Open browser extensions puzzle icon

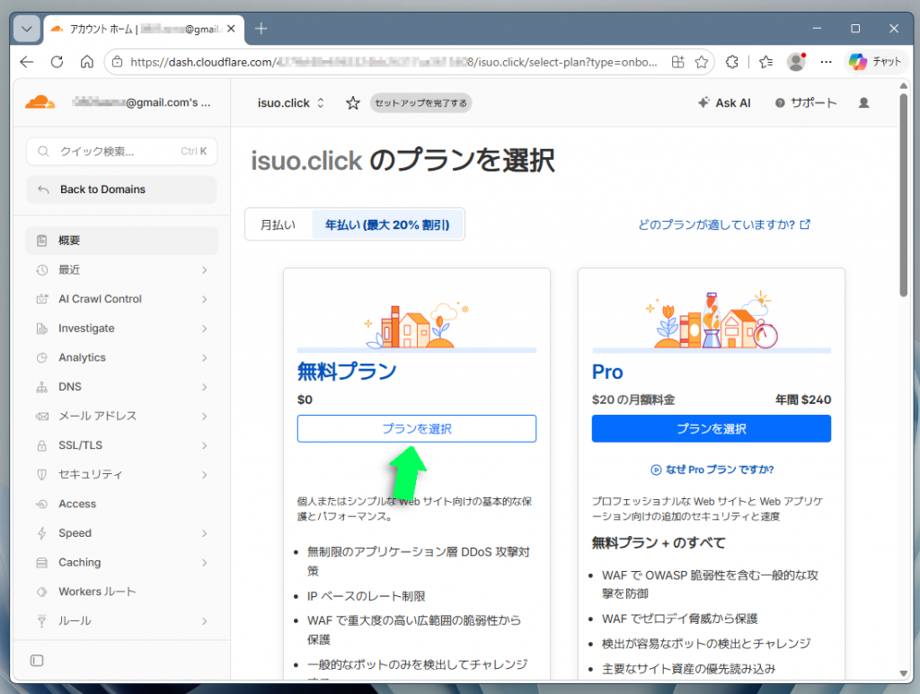pos(731,62)
